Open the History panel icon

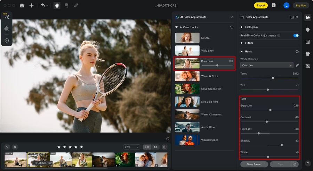(x=7, y=41)
